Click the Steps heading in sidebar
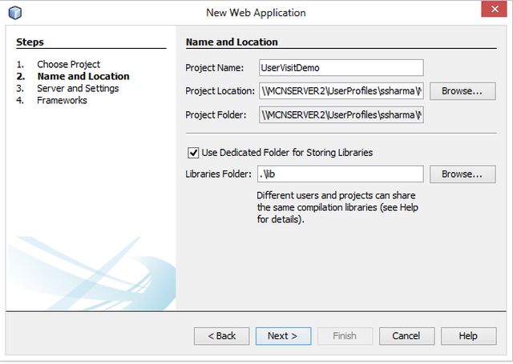Screen dimensions: 513x364 30,42
